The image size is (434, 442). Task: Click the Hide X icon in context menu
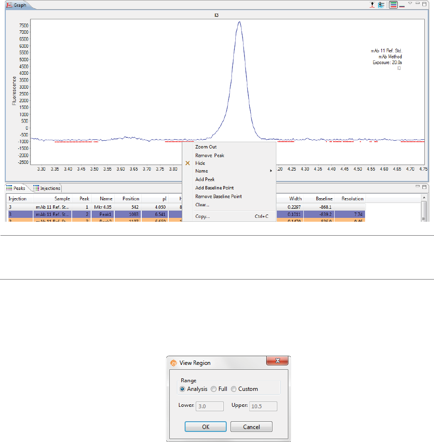[x=188, y=163]
